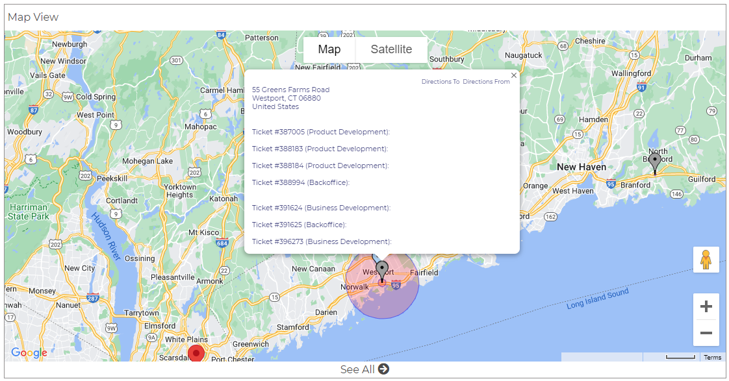Close the address info window
Screen dimensions: 729x381
(514, 75)
